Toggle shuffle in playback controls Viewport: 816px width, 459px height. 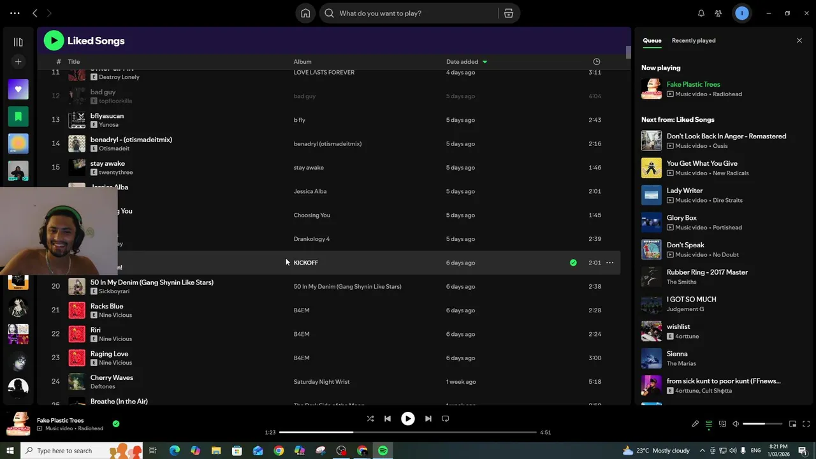(x=370, y=419)
